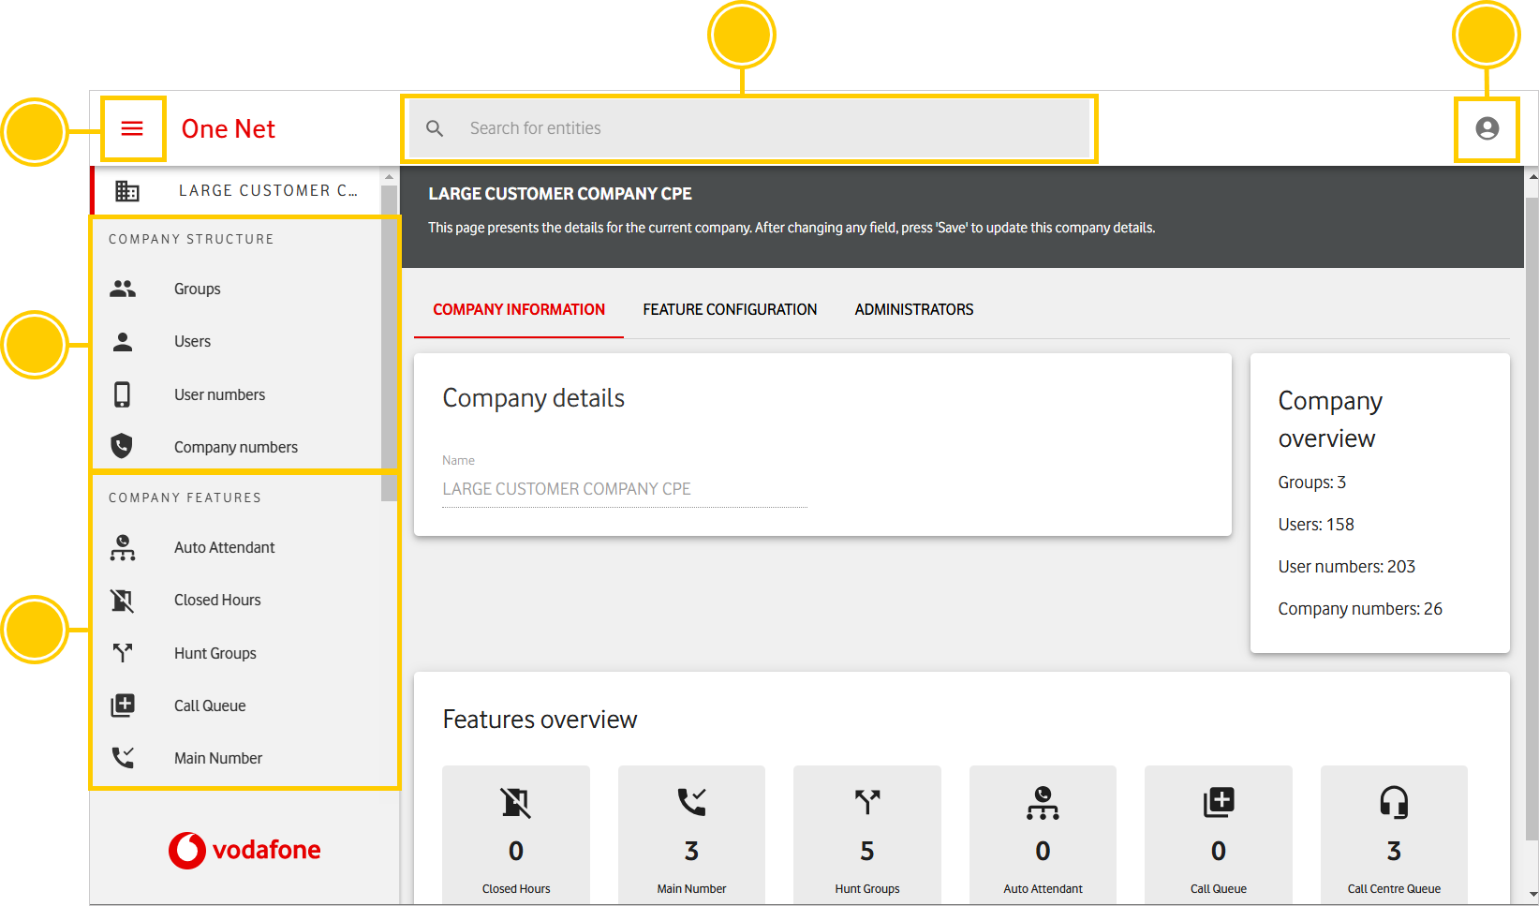Open the Call Centre Queue feature card

1393,834
